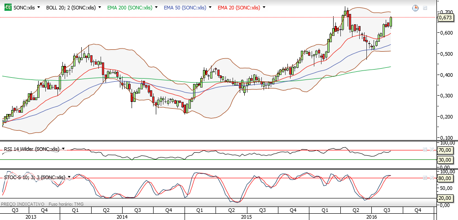Screen dimensions: 458x220
Task: Open the EMA 200 indicator dropdown arrow
Action: (157, 8)
